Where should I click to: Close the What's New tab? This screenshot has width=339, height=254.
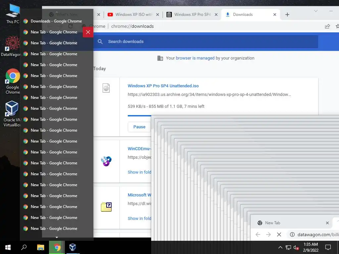99,15
